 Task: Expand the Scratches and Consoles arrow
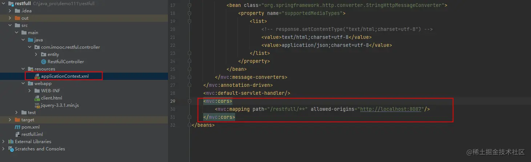[4, 149]
